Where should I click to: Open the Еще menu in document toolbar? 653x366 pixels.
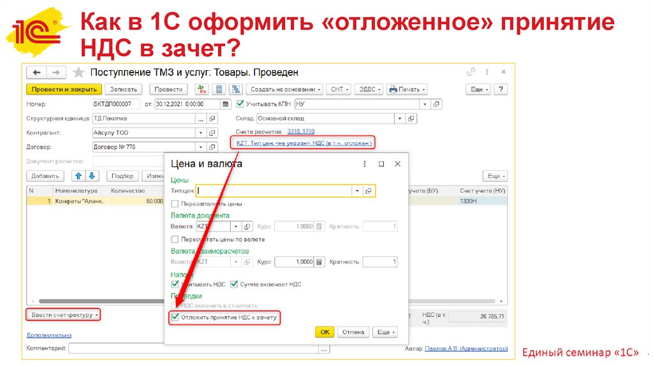pos(479,89)
